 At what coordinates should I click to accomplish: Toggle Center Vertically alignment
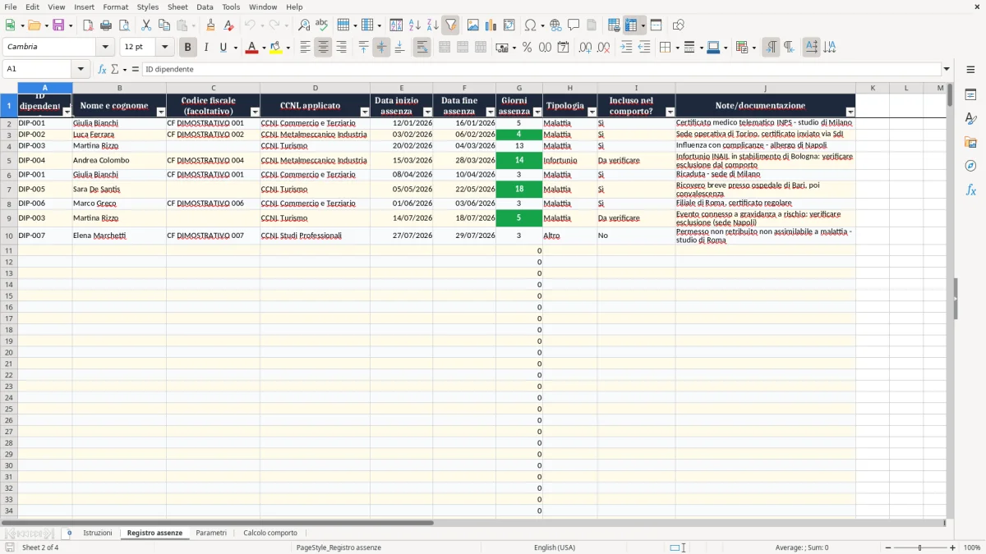tap(381, 48)
